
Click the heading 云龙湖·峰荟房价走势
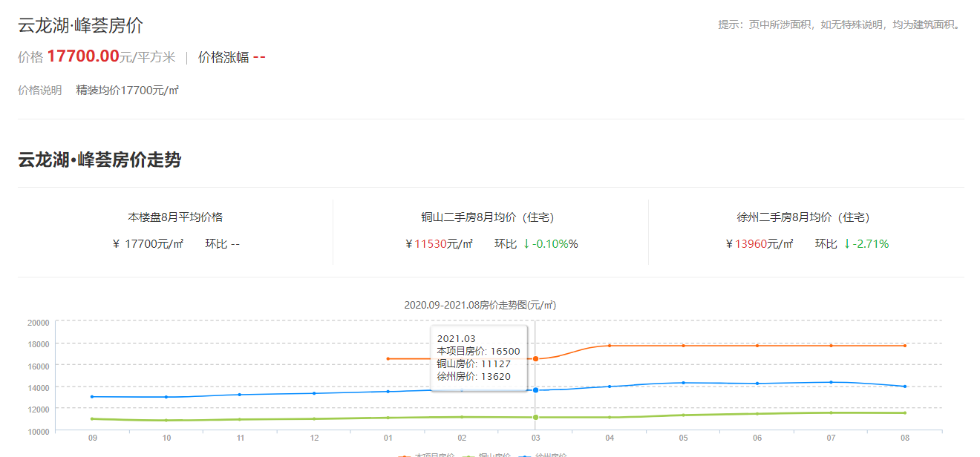pos(99,160)
